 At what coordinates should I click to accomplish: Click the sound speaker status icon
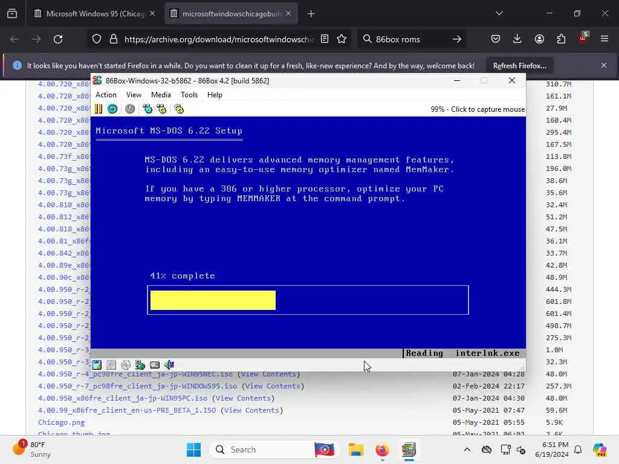(169, 365)
